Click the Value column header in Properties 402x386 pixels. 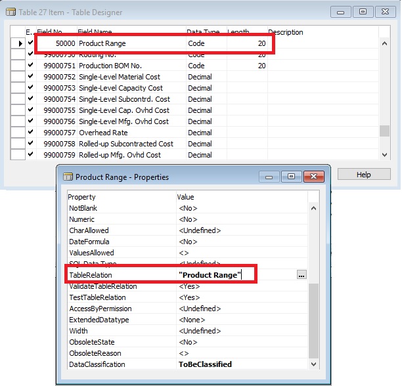[185, 197]
